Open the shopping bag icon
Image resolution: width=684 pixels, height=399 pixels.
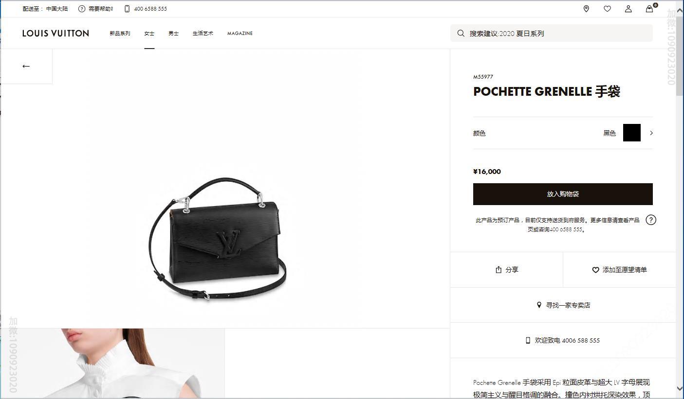649,9
